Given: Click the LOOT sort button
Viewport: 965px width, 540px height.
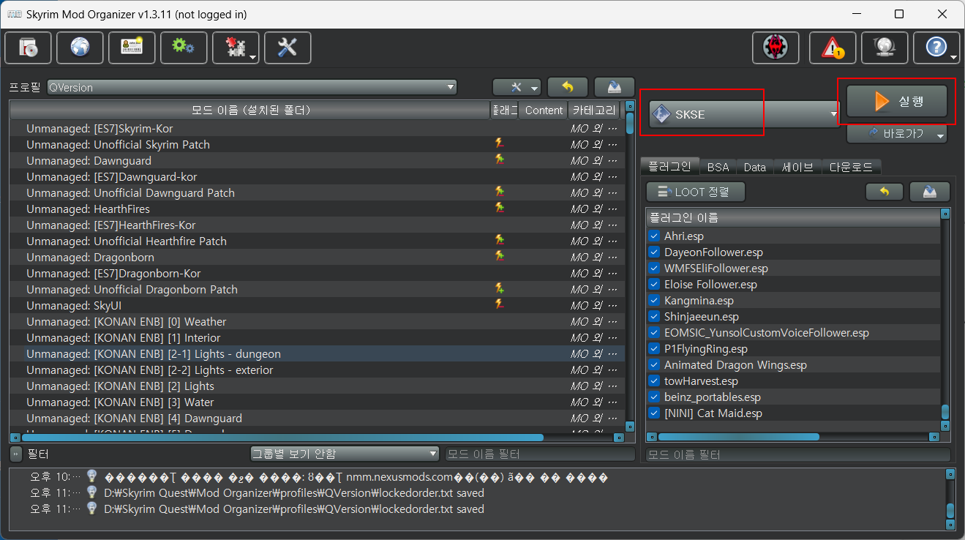Looking at the screenshot, I should coord(696,192).
